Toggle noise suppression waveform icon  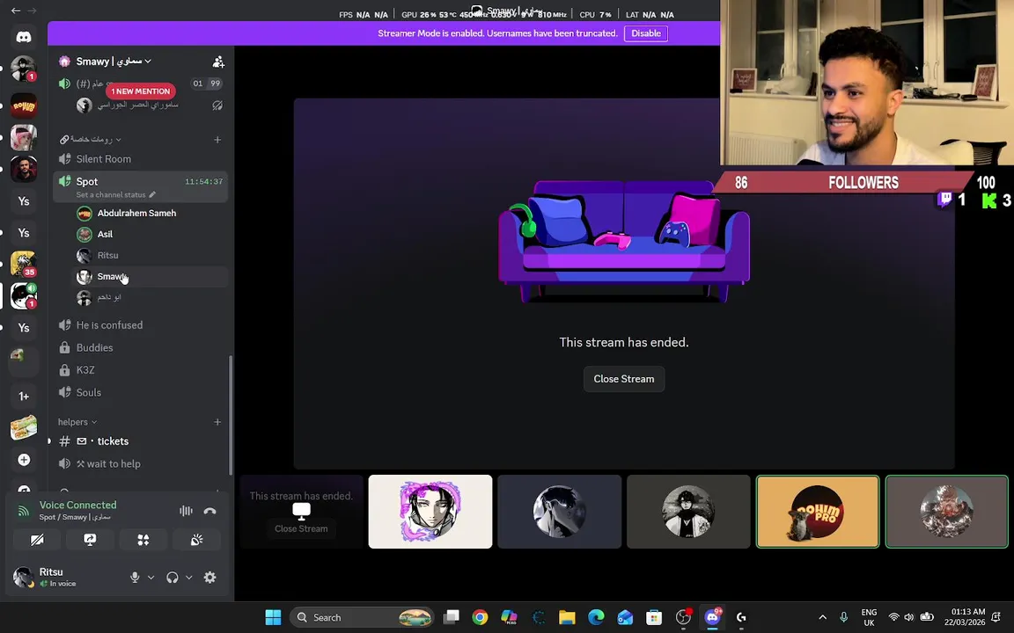coord(186,511)
